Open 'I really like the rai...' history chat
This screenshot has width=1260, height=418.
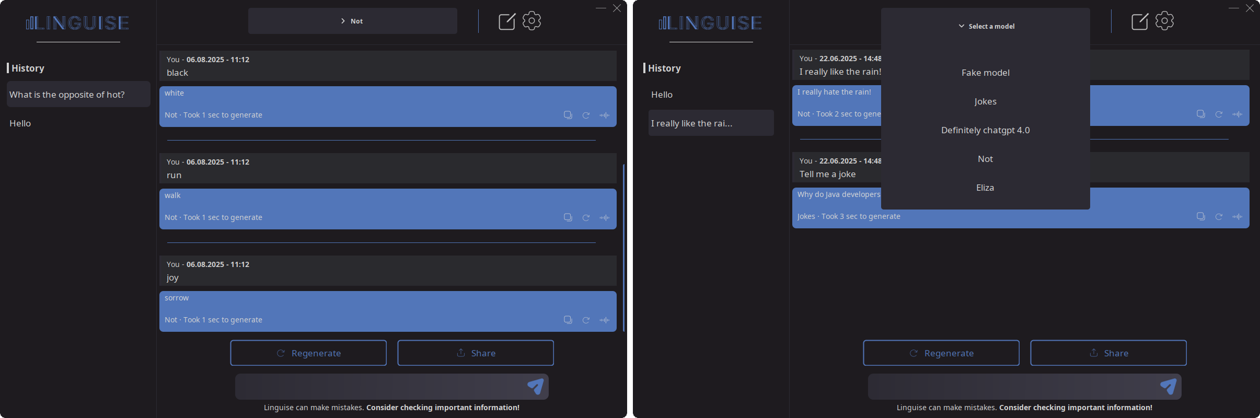[711, 123]
